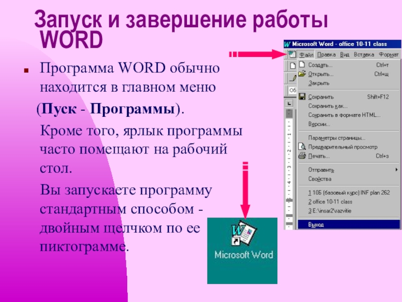Choose Предварительный просмотр in the menu

tap(349, 147)
